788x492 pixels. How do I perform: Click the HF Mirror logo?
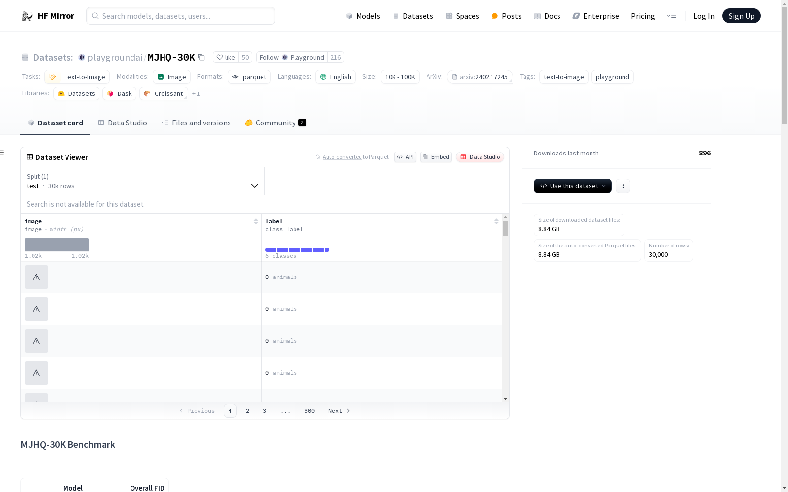click(48, 16)
